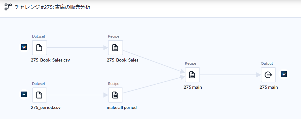The image size is (301, 119).
Task: Click the 275_period.csv label text
Action: (46, 108)
